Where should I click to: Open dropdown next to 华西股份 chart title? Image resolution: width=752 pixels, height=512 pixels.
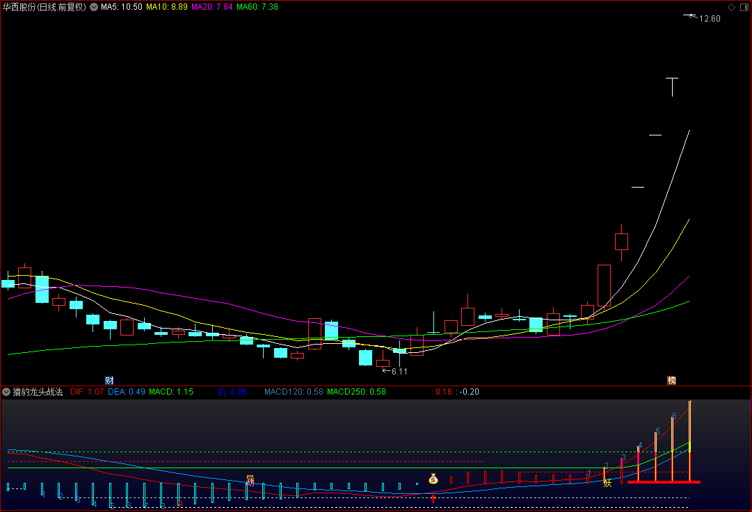(94, 7)
